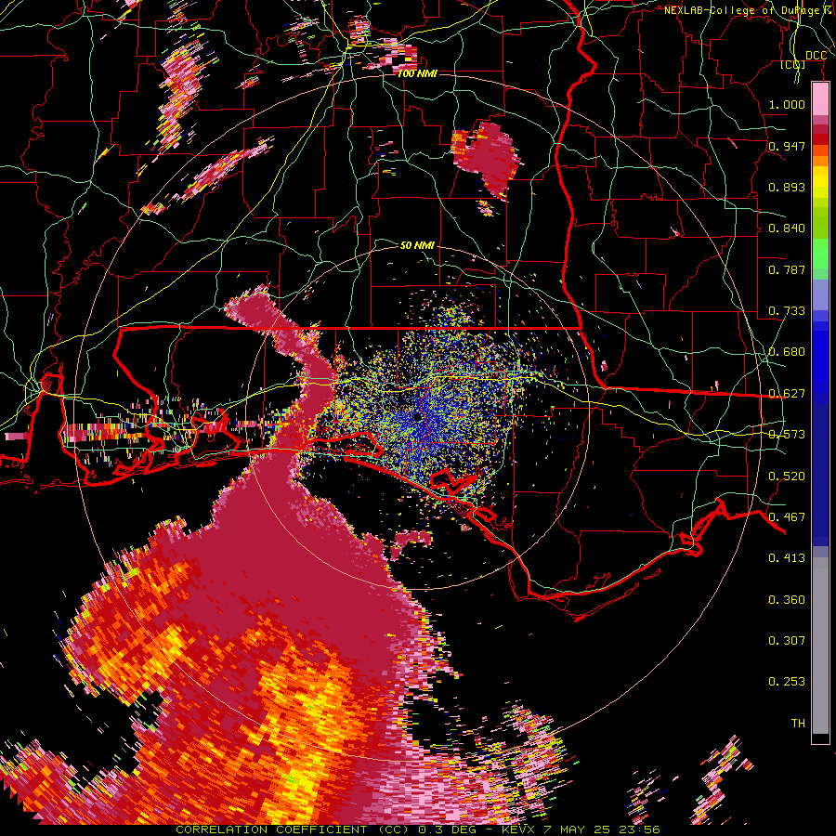Image resolution: width=836 pixels, height=836 pixels.
Task: Select the 1.000 legend value
Action: point(787,104)
